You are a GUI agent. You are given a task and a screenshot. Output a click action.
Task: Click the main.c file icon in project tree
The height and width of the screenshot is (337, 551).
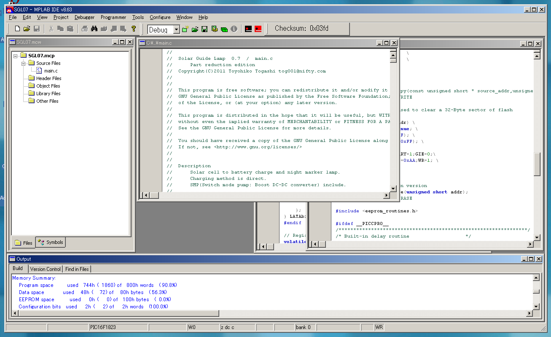39,71
